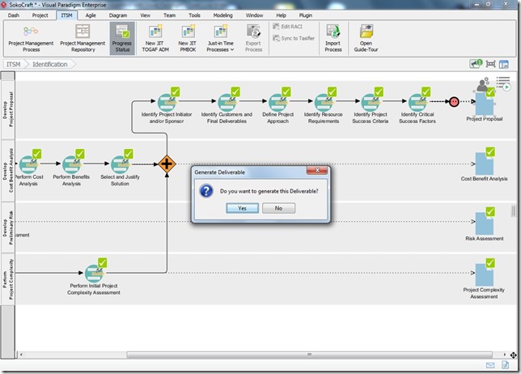
Task: Click the pan navigation icon bottom right
Action: click(514, 355)
